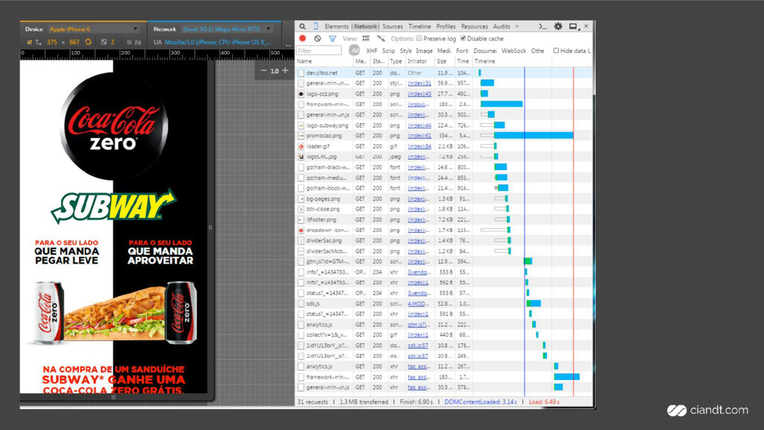764x430 pixels.
Task: Zoom out with the minus icon
Action: (x=263, y=71)
